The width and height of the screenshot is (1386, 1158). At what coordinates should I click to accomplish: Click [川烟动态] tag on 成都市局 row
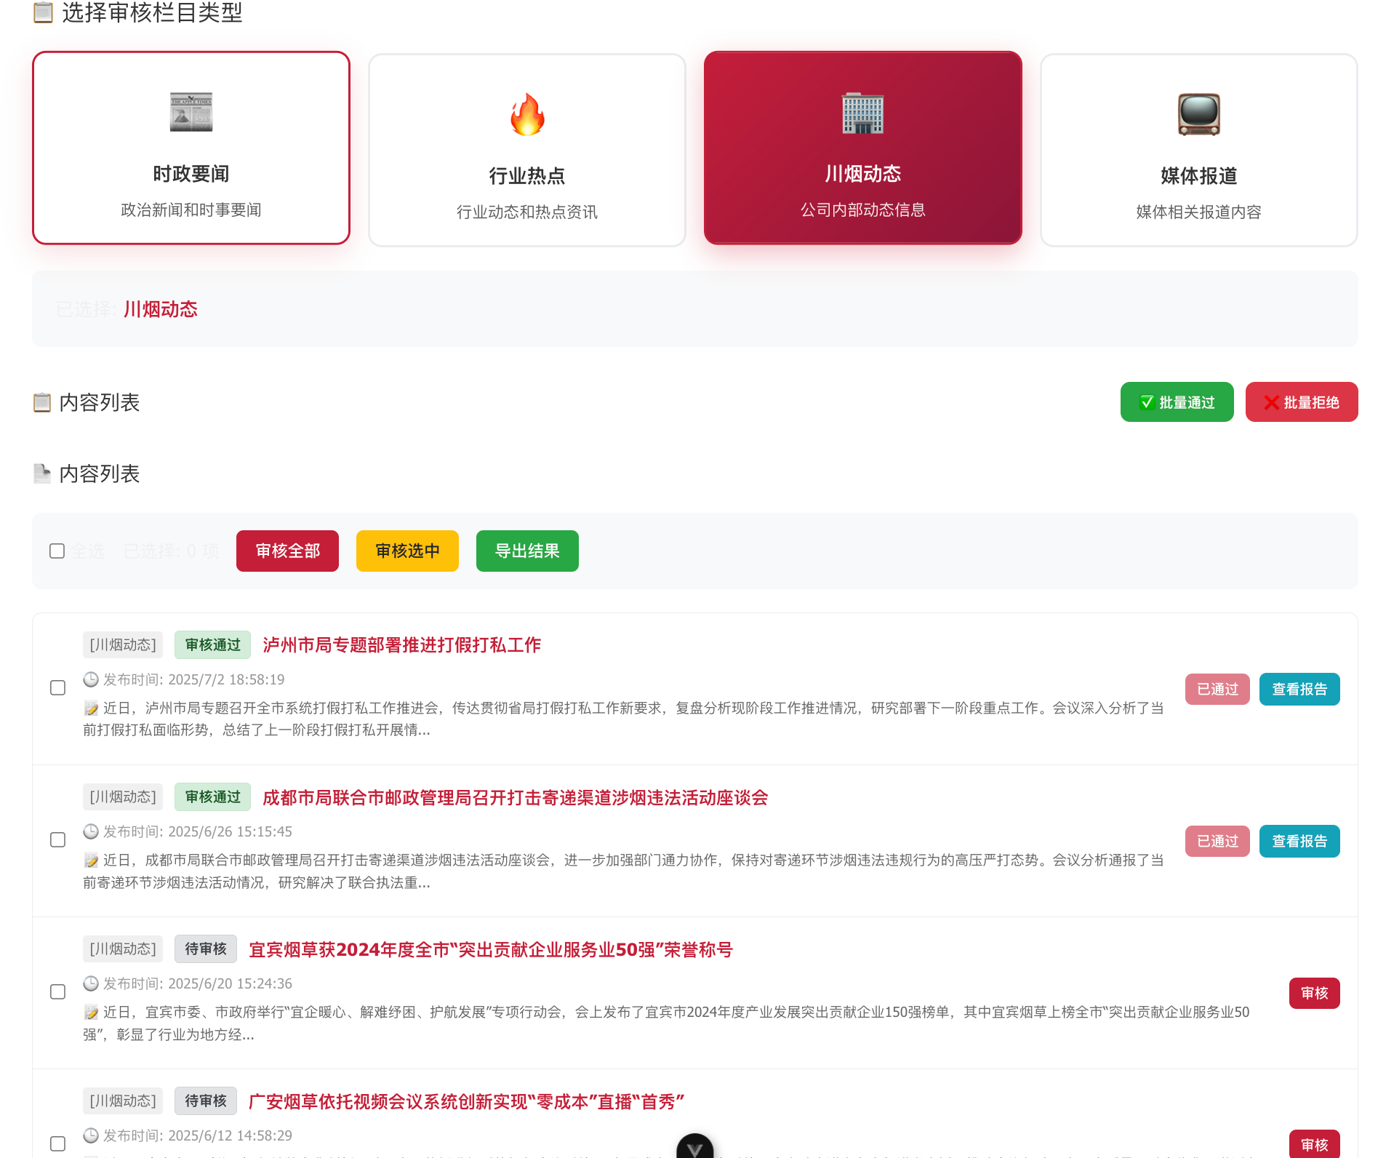coord(123,796)
